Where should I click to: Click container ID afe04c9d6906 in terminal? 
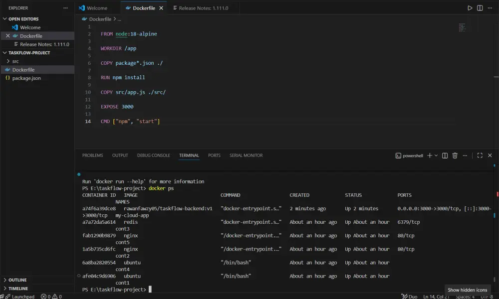coord(99,276)
